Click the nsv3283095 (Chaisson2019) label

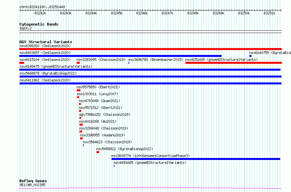(x=101, y=60)
